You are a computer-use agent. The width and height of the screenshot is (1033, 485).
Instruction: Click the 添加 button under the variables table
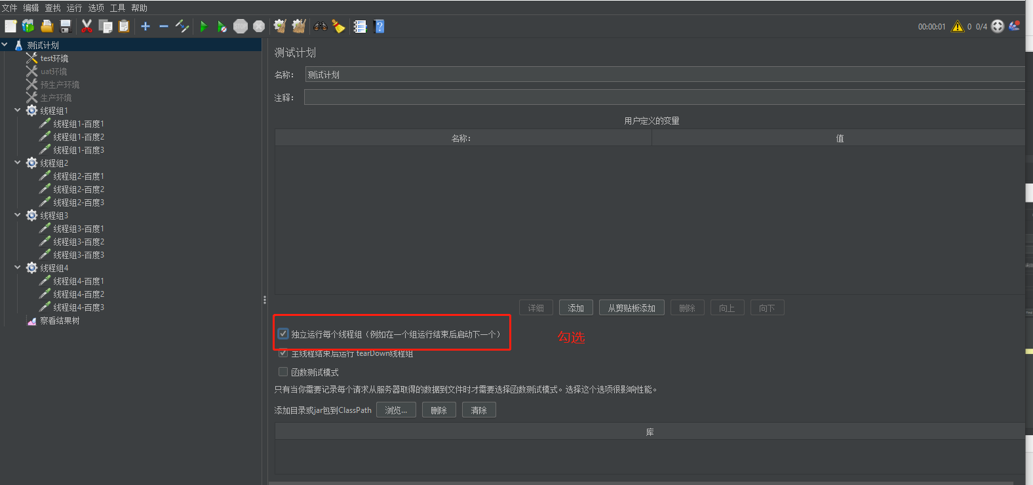[x=576, y=308]
